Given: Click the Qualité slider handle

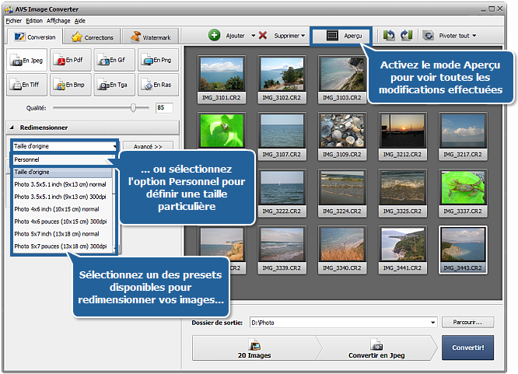Looking at the screenshot, I should (135, 107).
